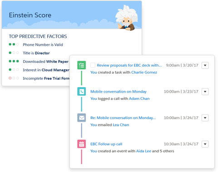Click the green task list icon
218x172 pixels.
coord(81,65)
